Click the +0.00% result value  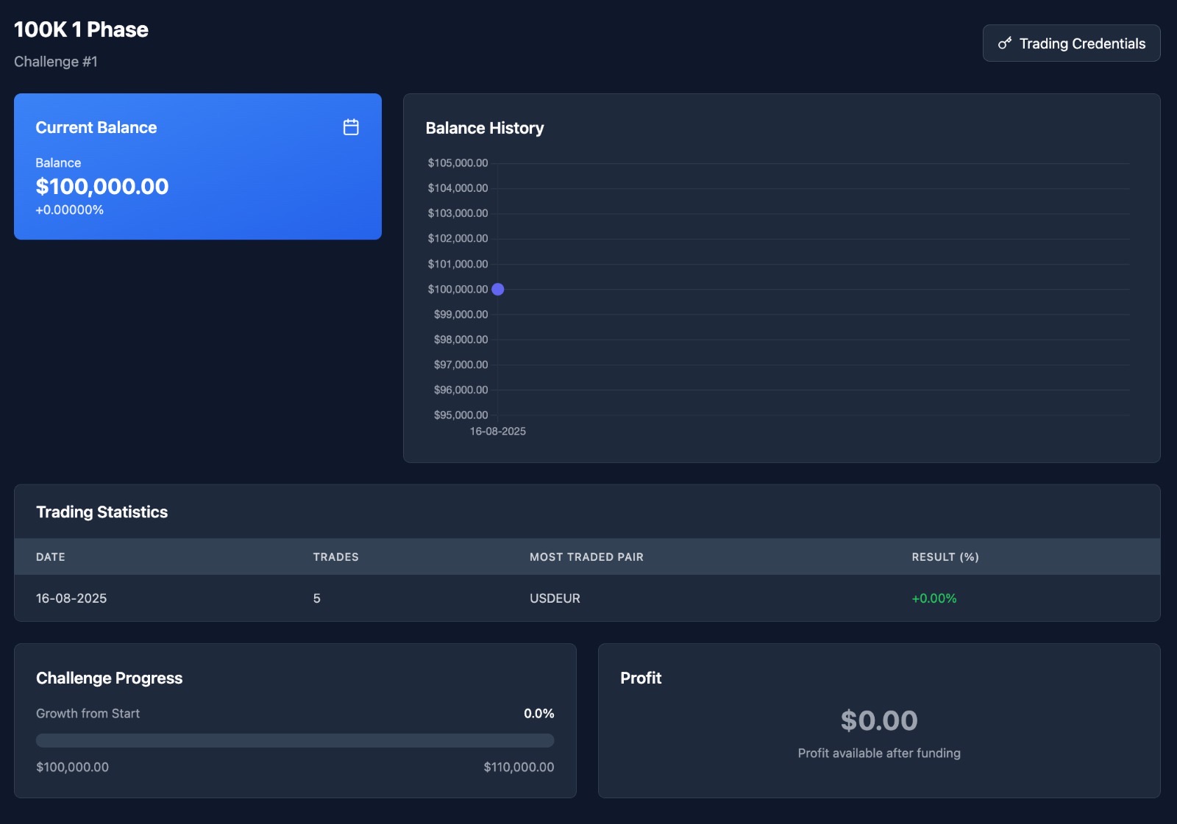coord(933,598)
